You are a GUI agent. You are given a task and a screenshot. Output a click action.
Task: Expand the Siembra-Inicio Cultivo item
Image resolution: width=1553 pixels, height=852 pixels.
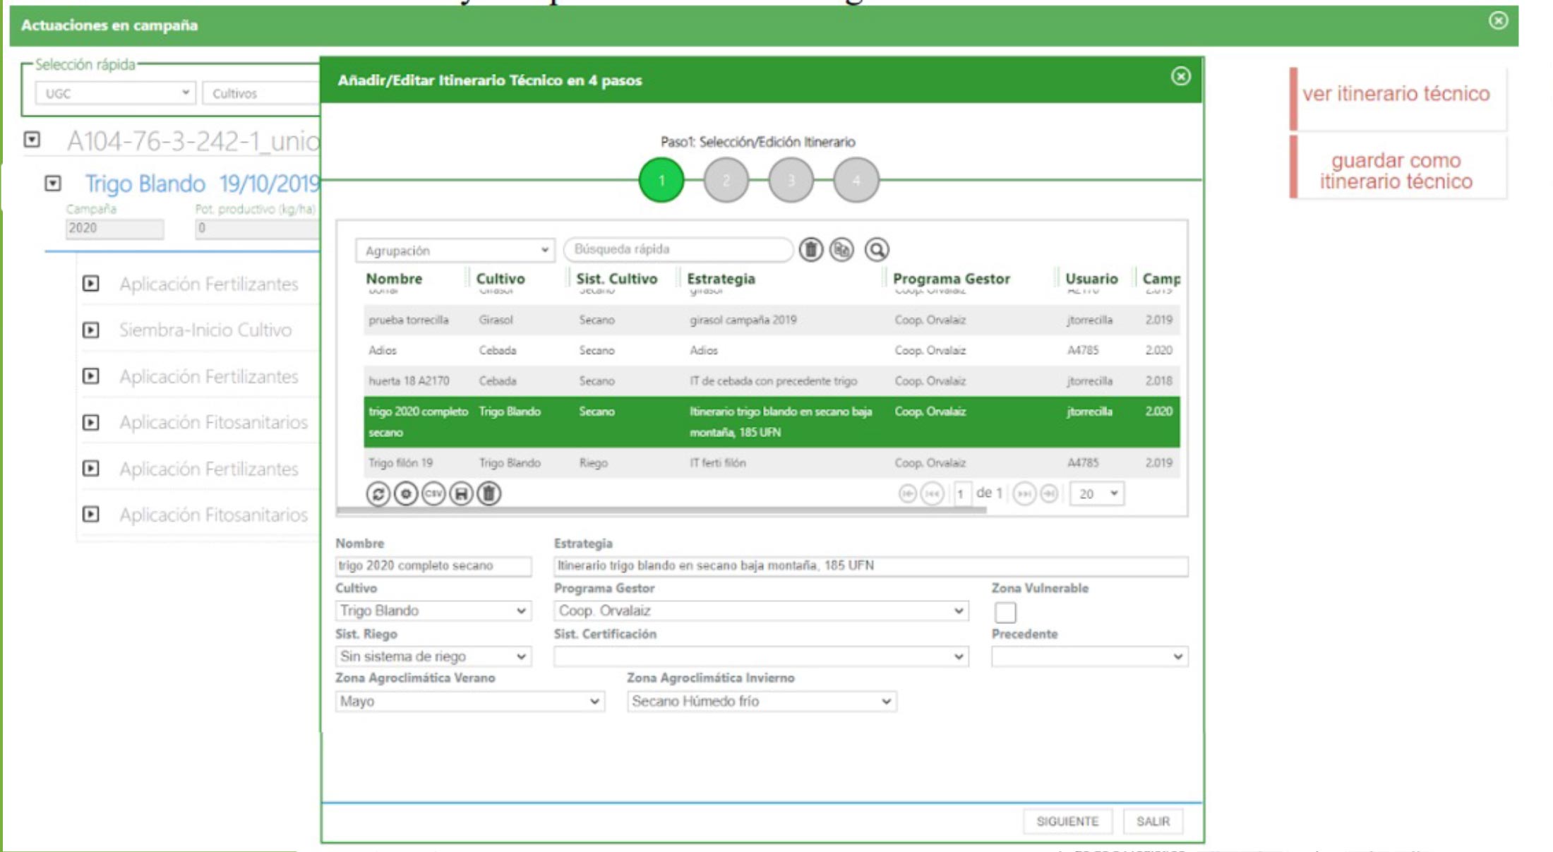point(91,330)
